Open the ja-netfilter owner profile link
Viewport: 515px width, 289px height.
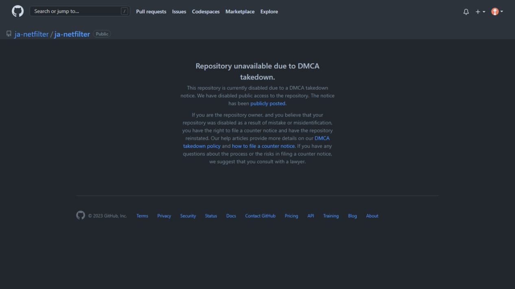(31, 34)
